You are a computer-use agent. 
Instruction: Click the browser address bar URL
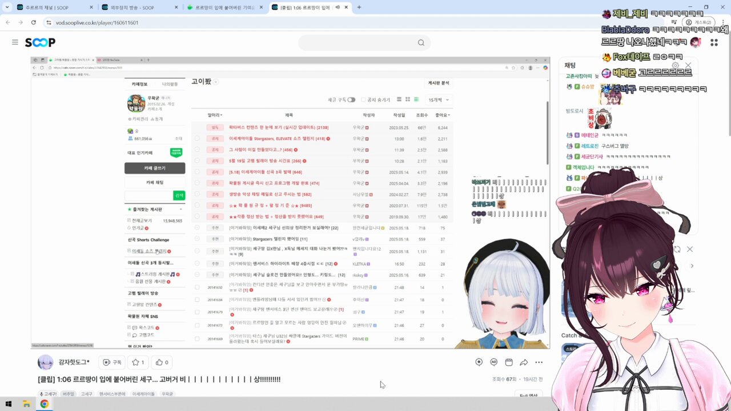click(x=97, y=22)
